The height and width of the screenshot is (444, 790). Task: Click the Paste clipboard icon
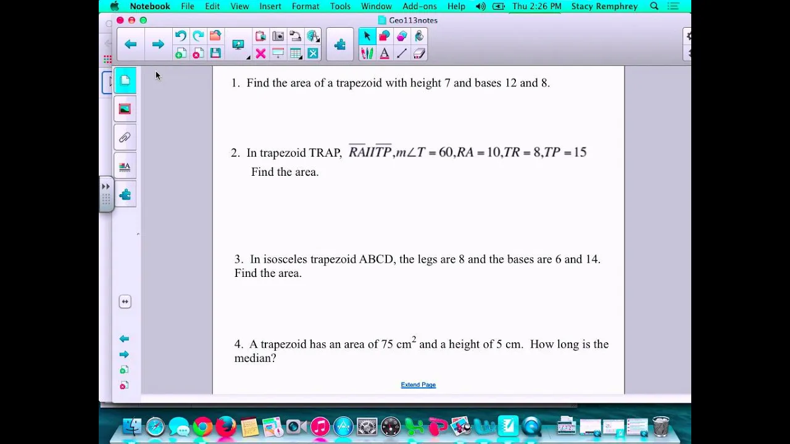coord(260,36)
